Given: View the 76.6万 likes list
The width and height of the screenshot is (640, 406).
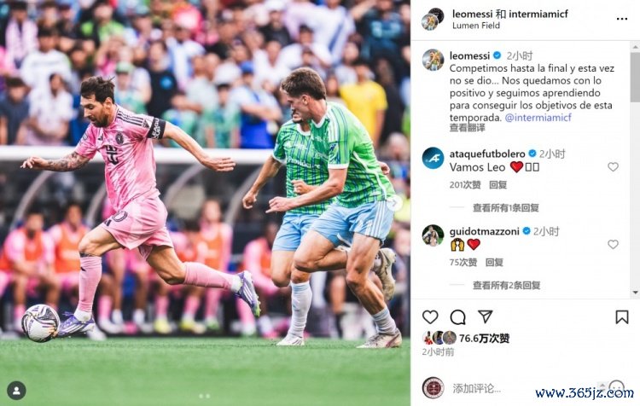Looking at the screenshot, I should 484,339.
